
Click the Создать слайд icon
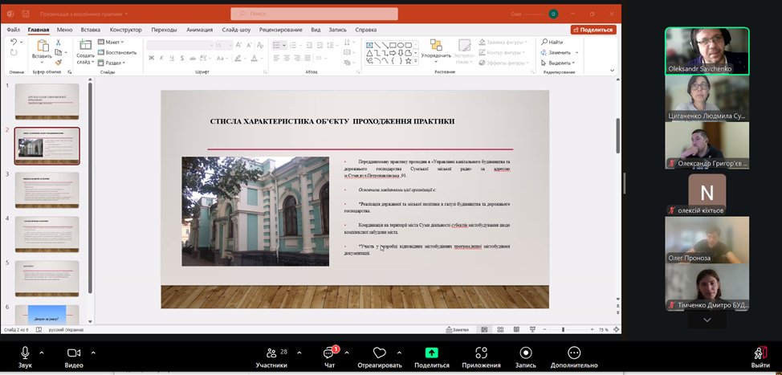(x=85, y=46)
